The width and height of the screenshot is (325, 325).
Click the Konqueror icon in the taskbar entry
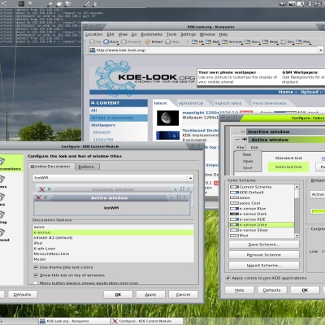tap(42, 321)
